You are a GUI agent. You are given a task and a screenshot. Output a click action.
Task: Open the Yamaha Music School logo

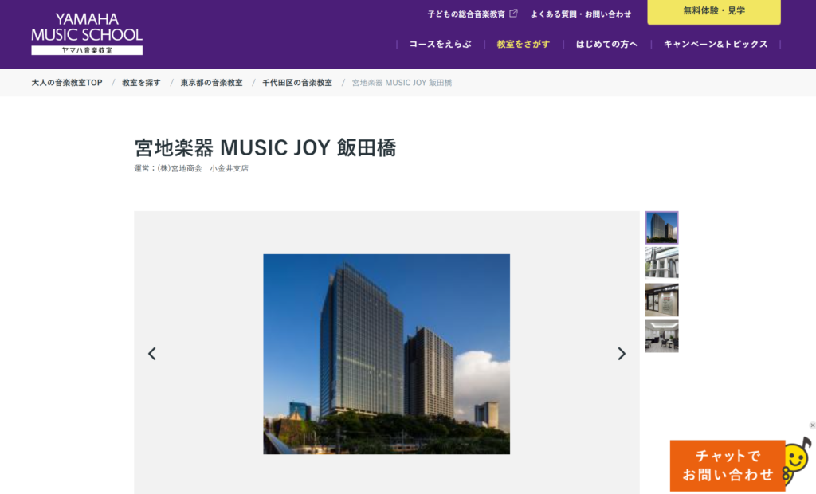point(87,33)
